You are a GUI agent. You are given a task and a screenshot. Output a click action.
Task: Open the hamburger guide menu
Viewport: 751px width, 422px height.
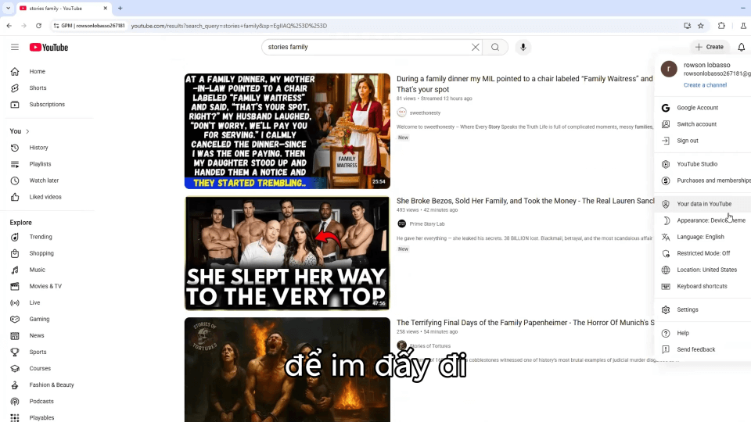(x=14, y=47)
